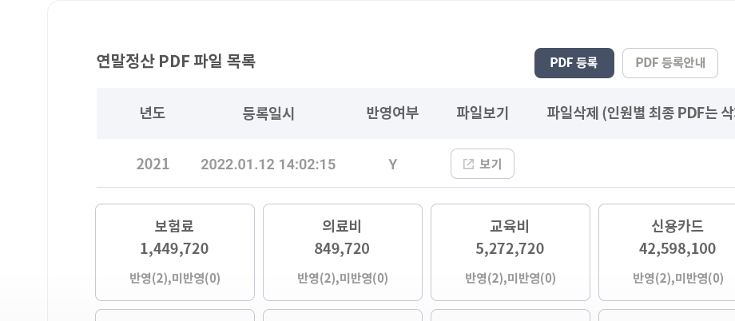Click the 연말정산 PDF 파일 목록 heading
735x321 pixels.
click(176, 61)
